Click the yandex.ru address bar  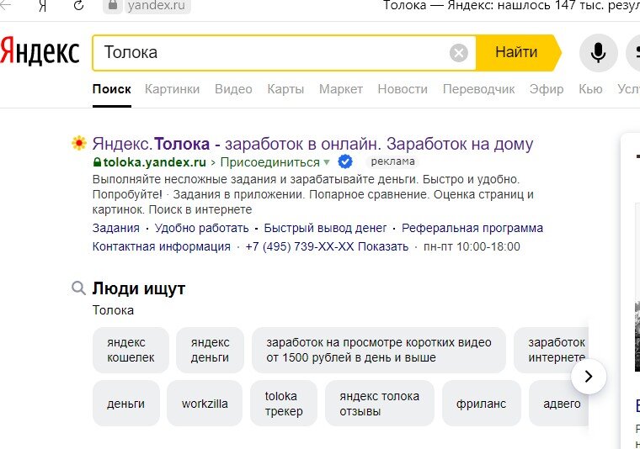pos(156,6)
